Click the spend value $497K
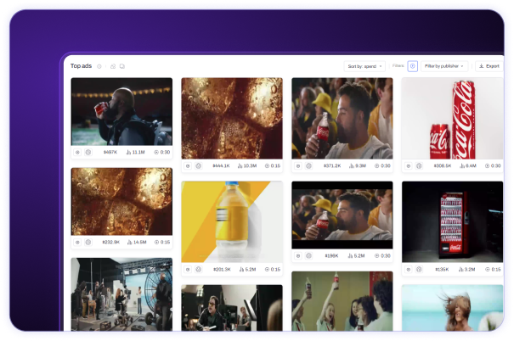 [110, 152]
